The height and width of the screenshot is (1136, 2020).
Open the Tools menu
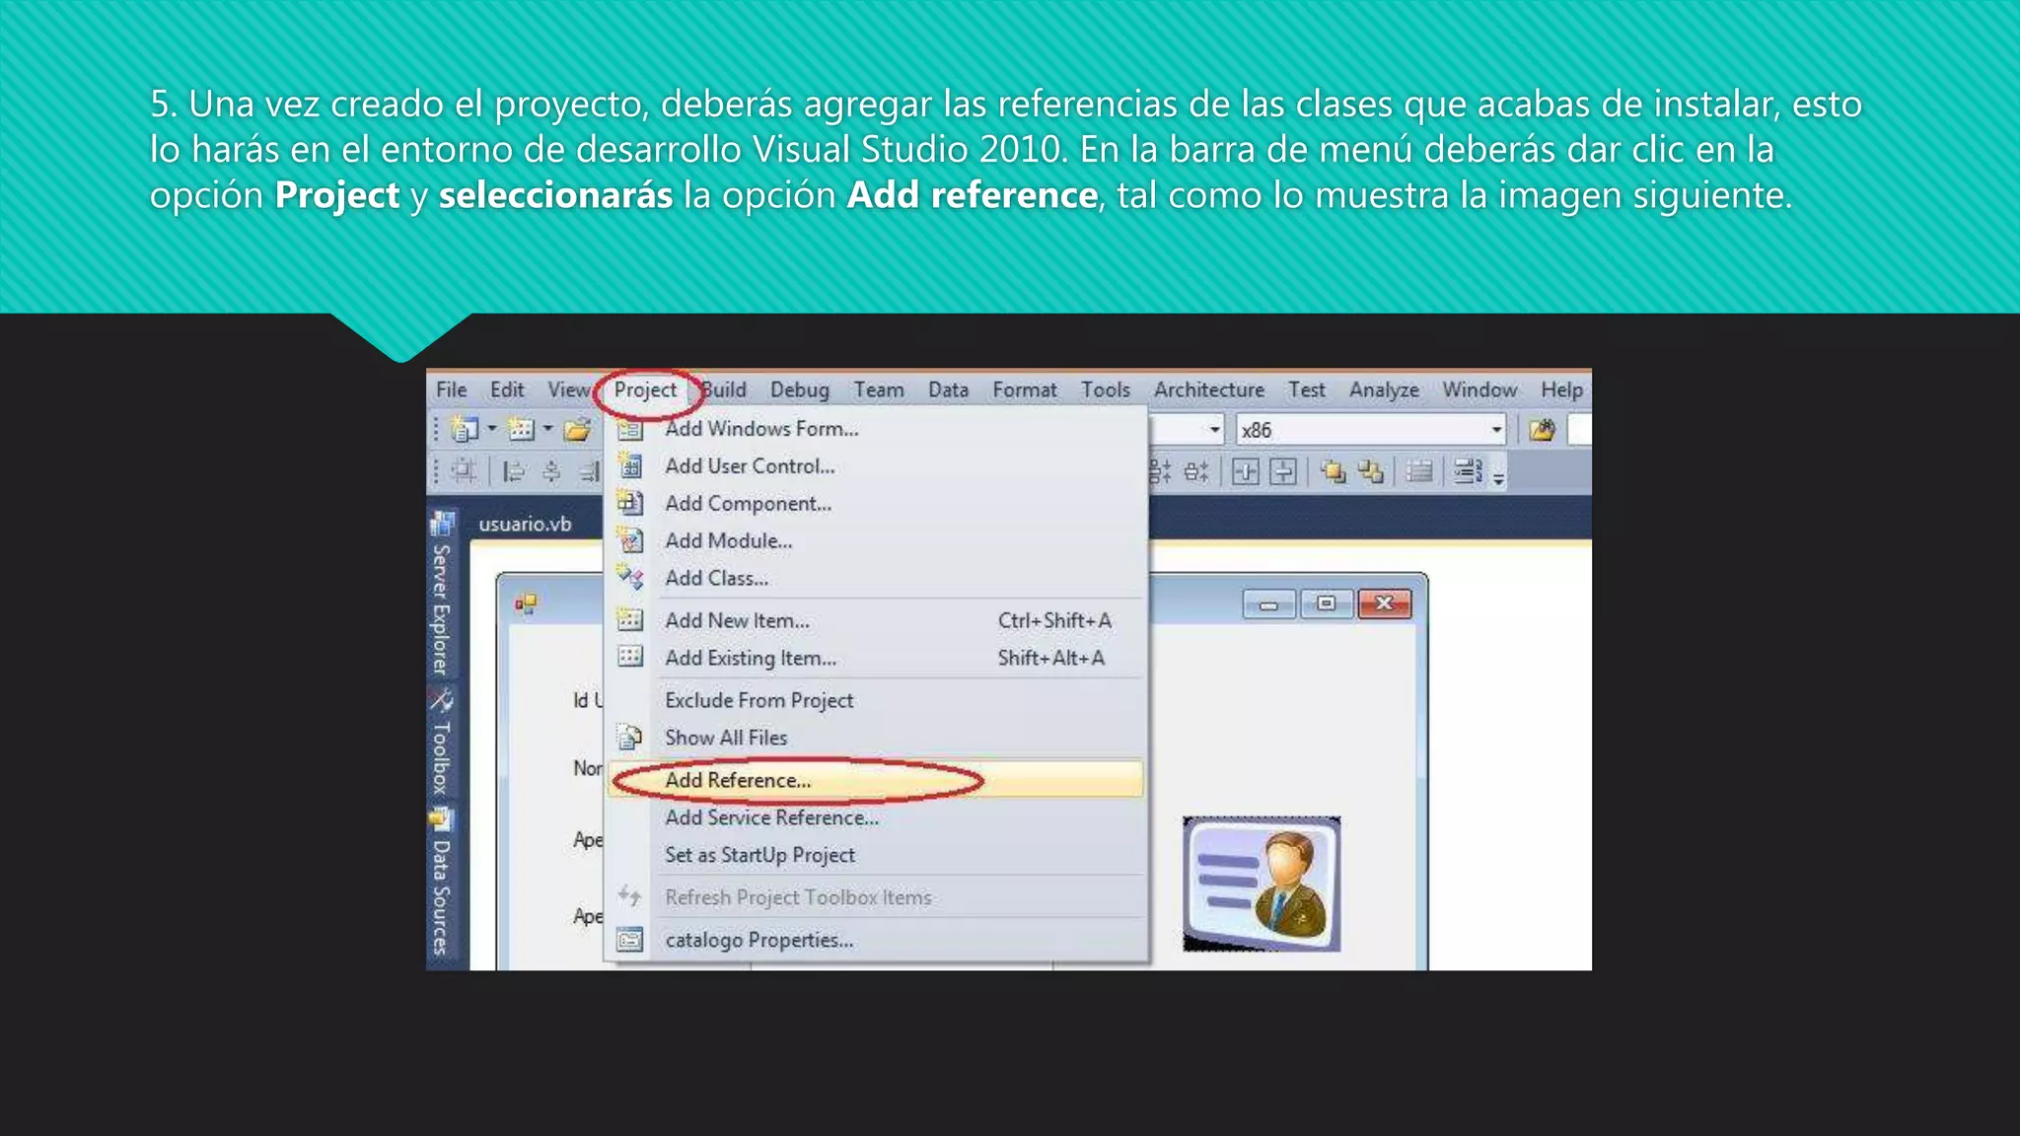1106,390
